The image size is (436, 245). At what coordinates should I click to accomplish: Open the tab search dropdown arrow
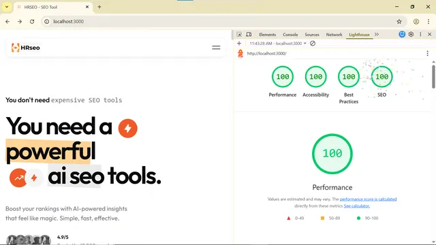[7, 7]
